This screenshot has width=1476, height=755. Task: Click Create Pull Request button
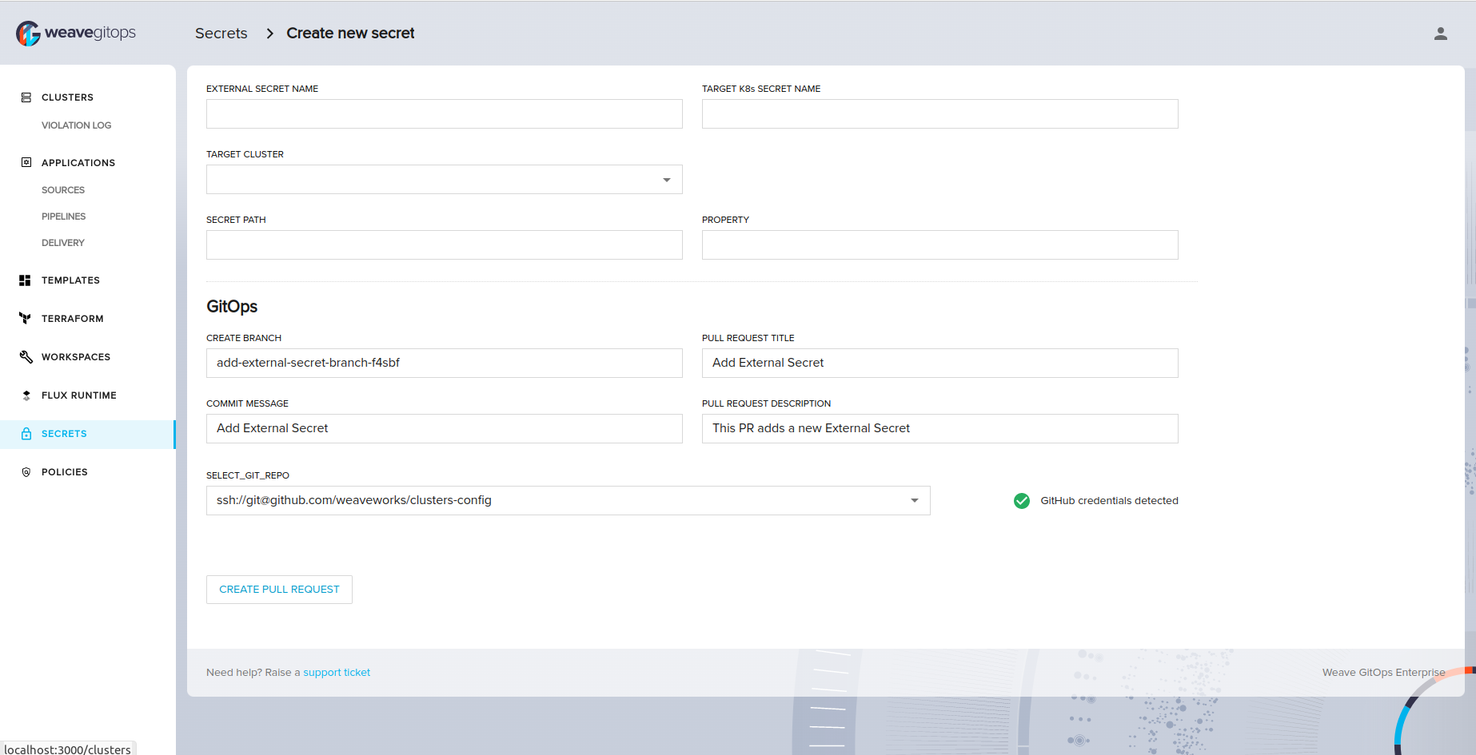(279, 590)
